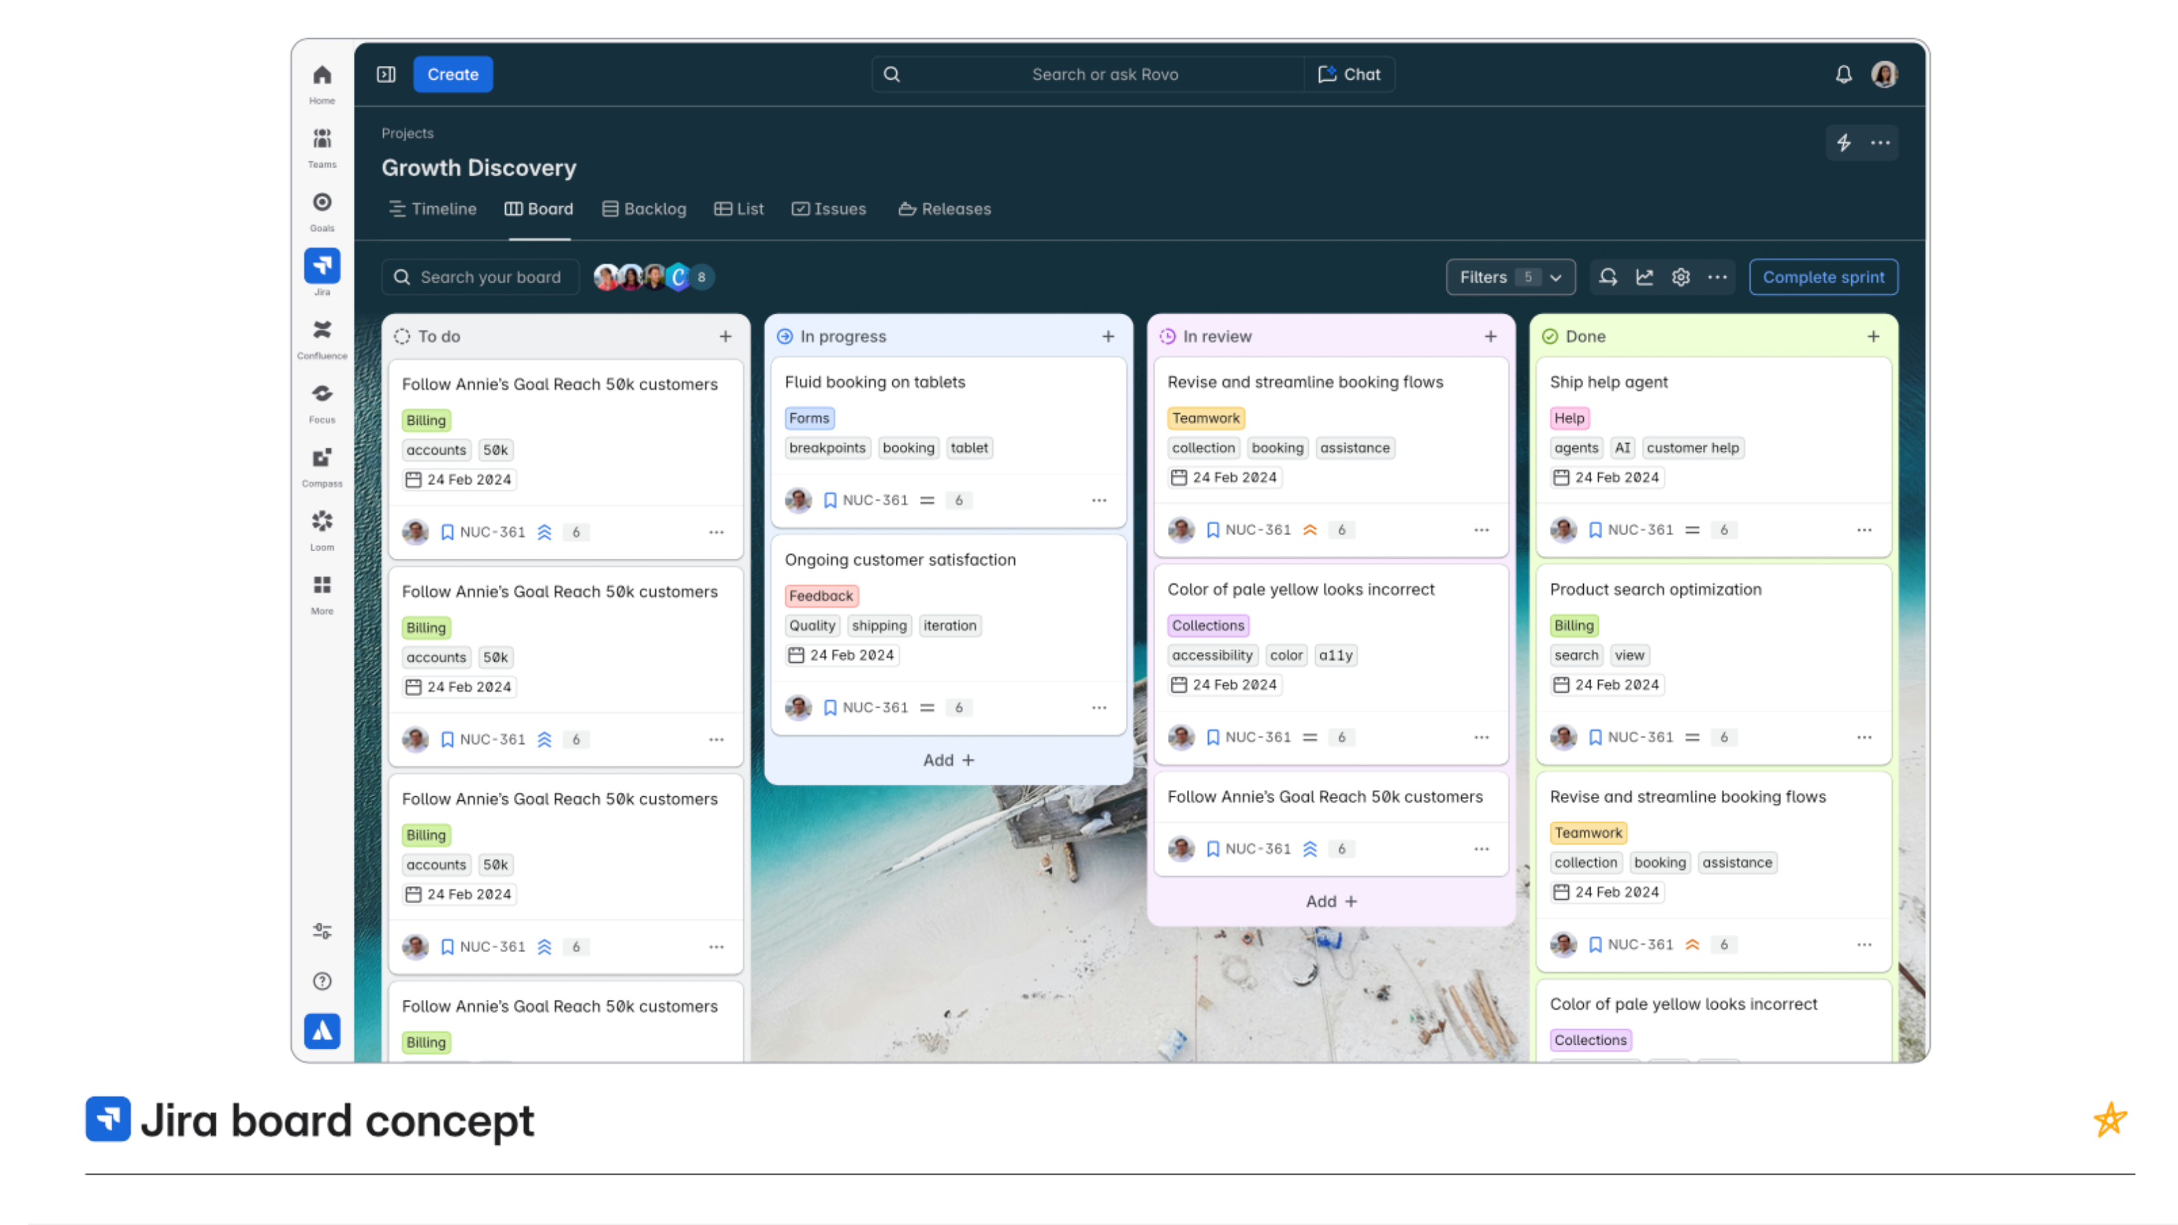Add a card via Done column plus icon

(1874, 336)
